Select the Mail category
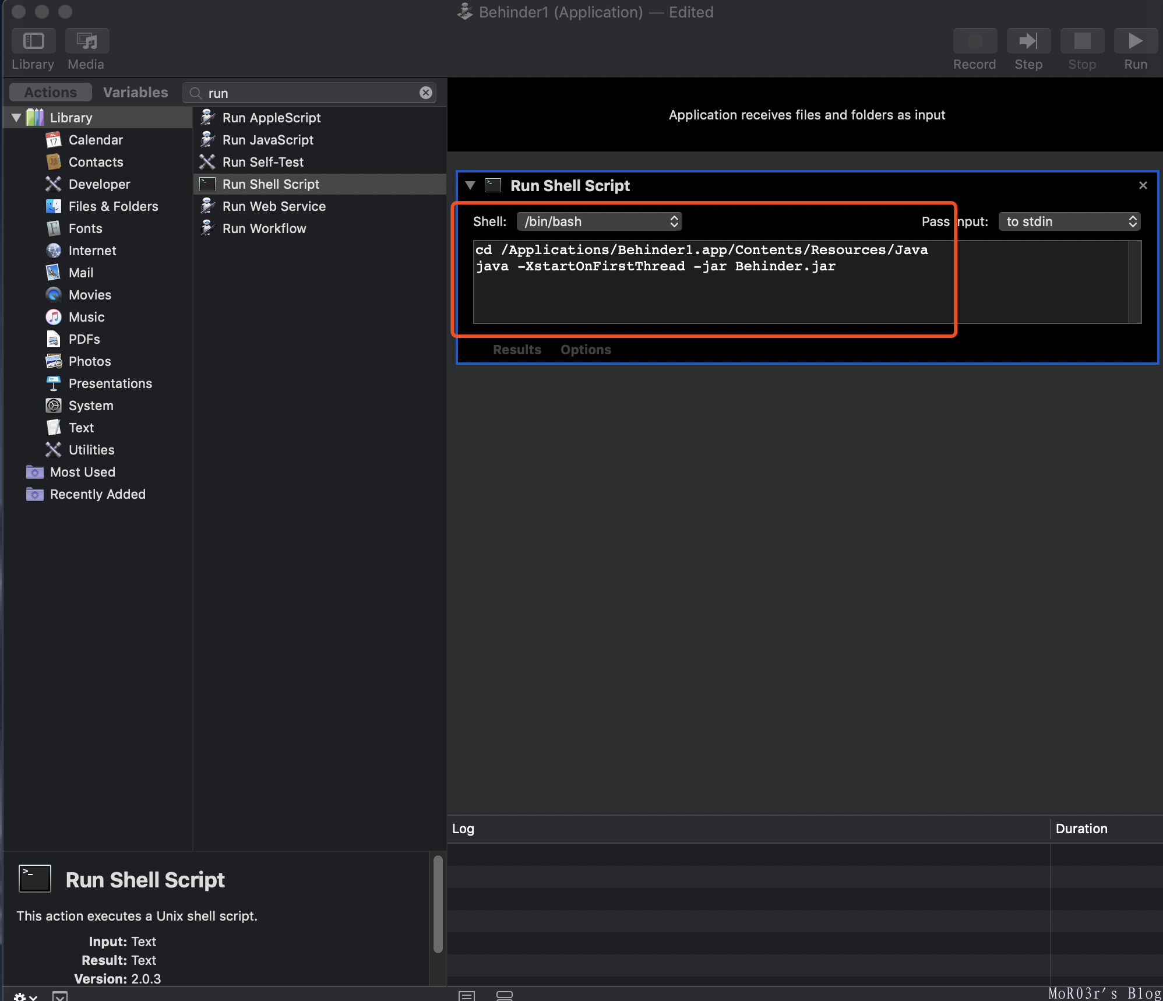Viewport: 1163px width, 1001px height. pyautogui.click(x=80, y=273)
